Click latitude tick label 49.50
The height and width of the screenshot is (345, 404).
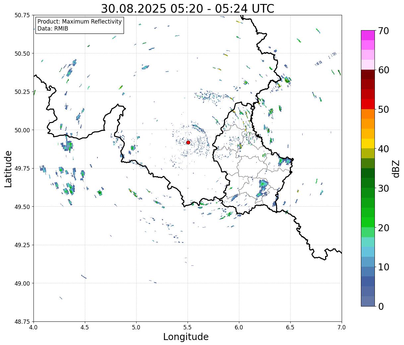pyautogui.click(x=22, y=207)
